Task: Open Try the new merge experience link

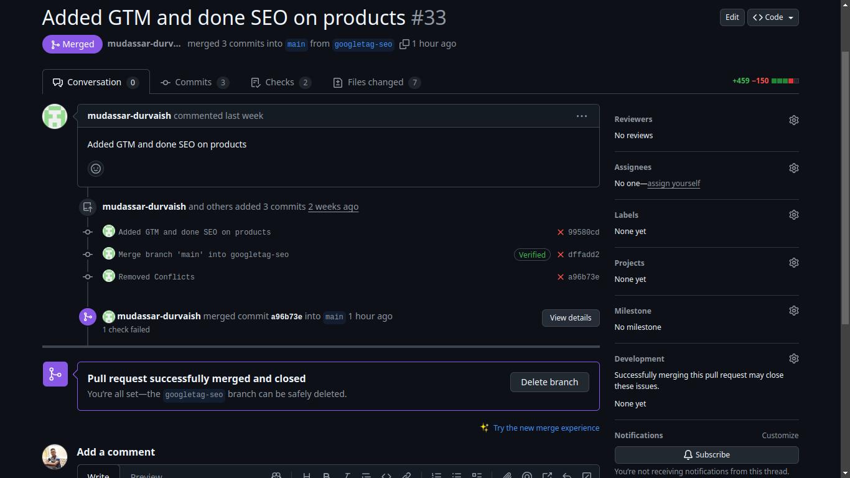Action: (546, 428)
